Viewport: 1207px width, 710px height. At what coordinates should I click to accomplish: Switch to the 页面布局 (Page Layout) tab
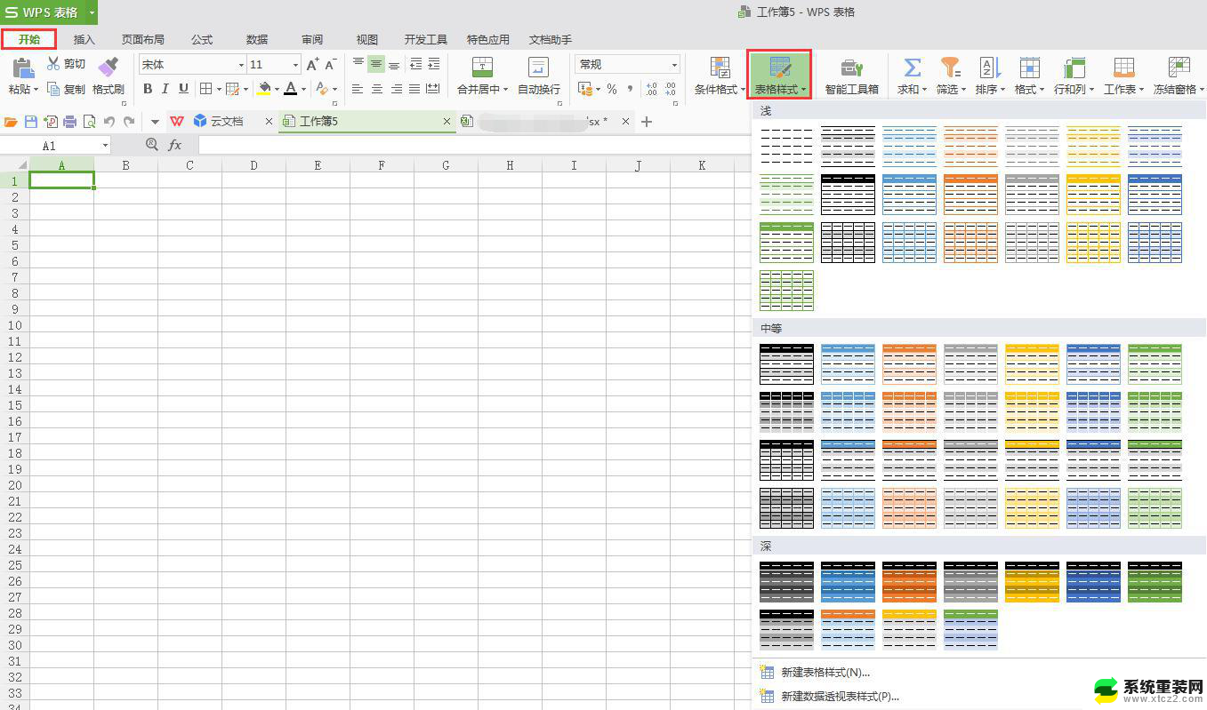pos(143,40)
